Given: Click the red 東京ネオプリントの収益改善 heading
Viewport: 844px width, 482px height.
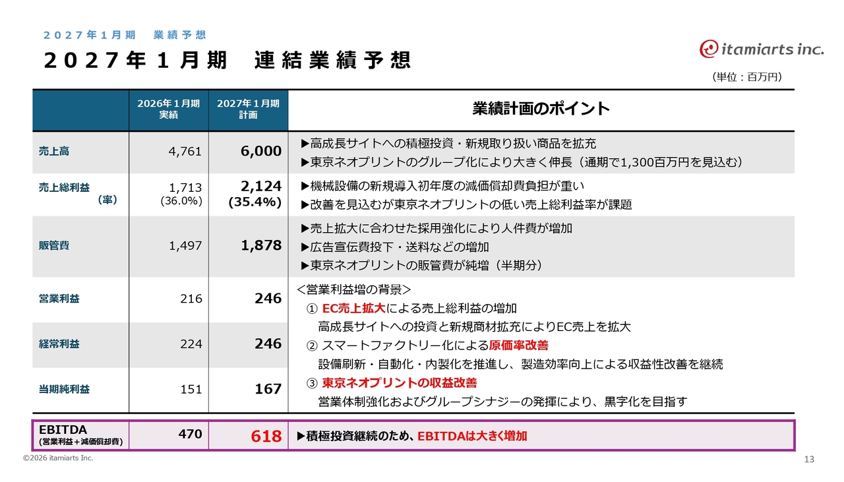Looking at the screenshot, I should click(399, 383).
